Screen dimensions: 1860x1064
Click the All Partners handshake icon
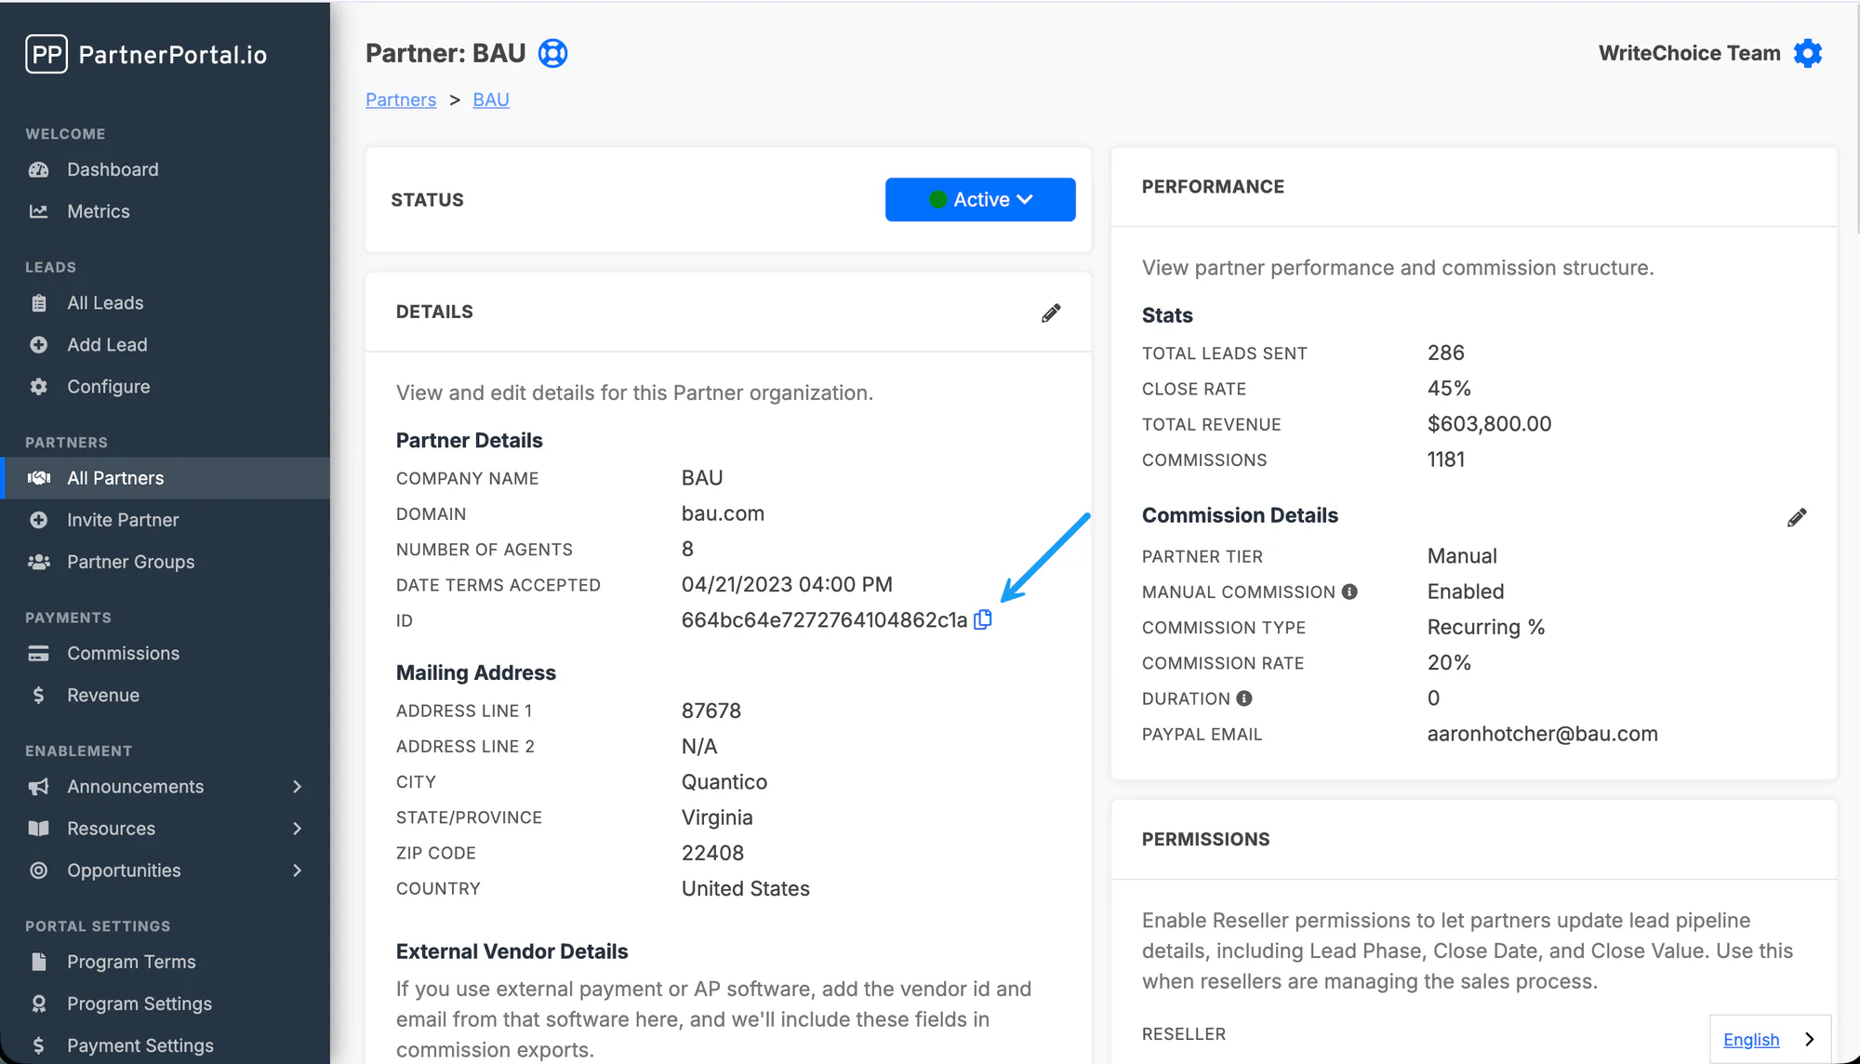click(x=39, y=478)
